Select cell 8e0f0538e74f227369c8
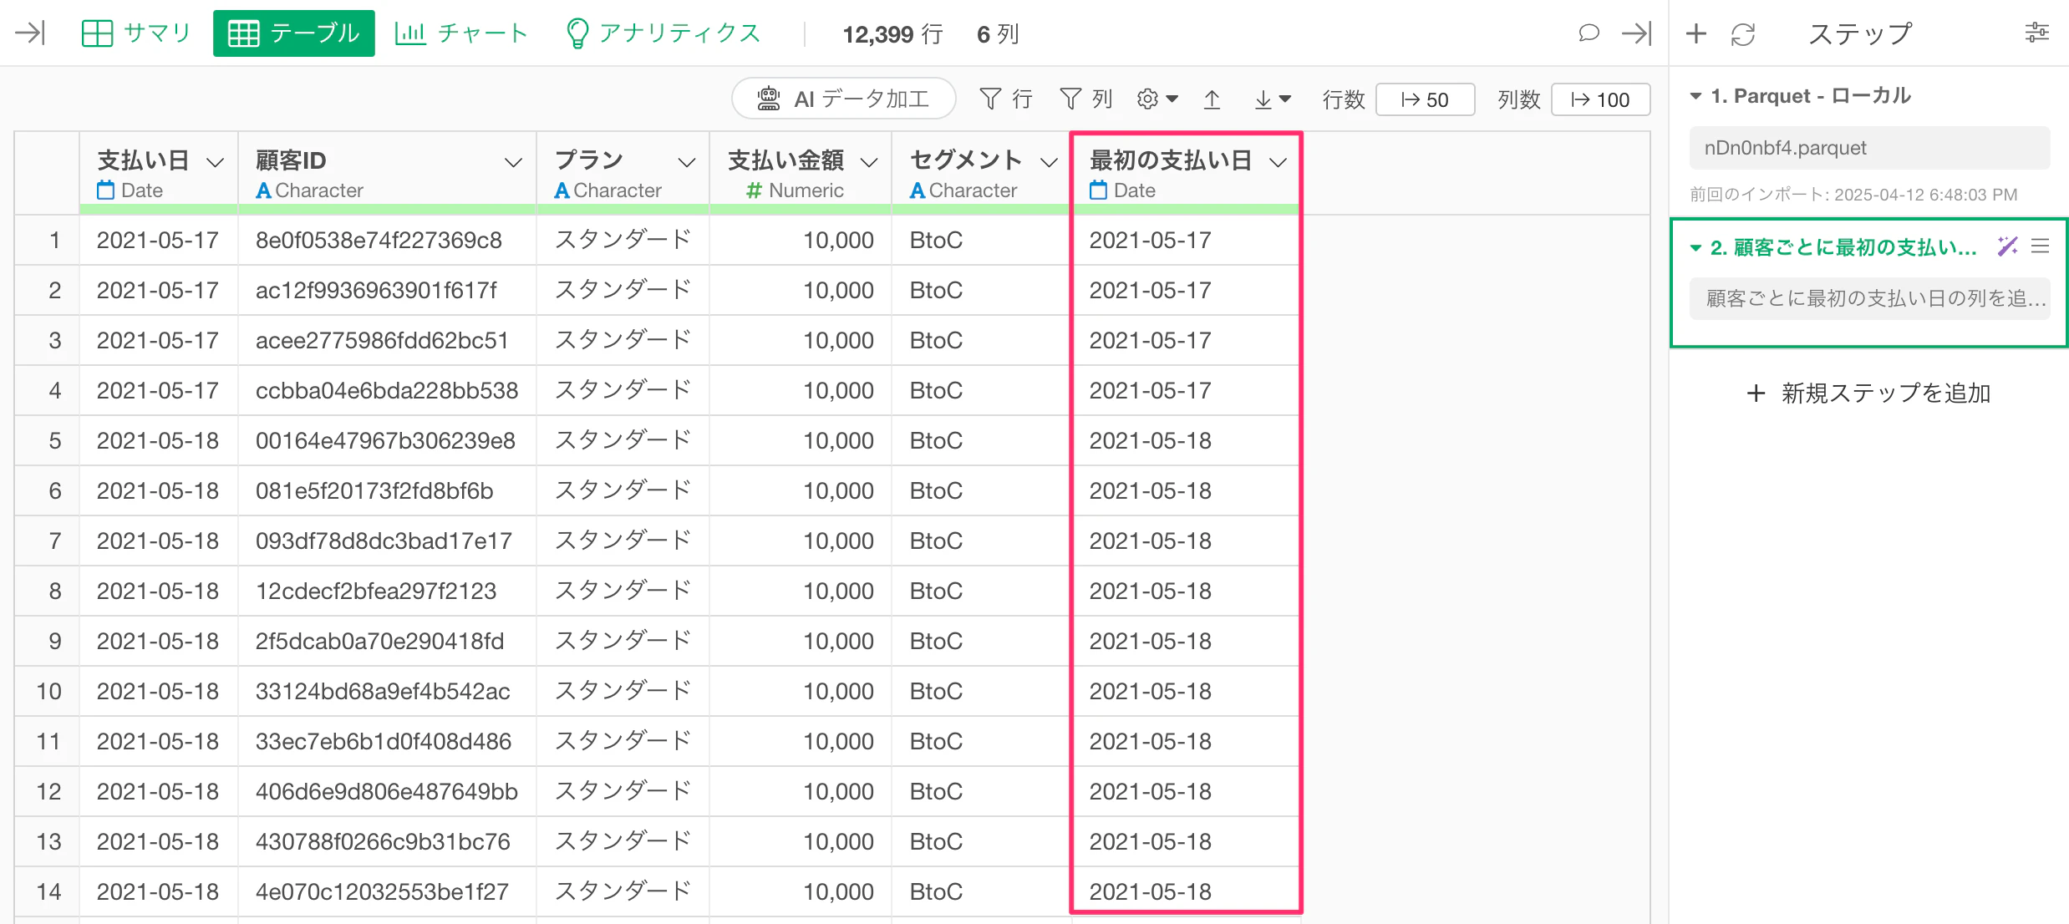2069x924 pixels. [x=387, y=241]
